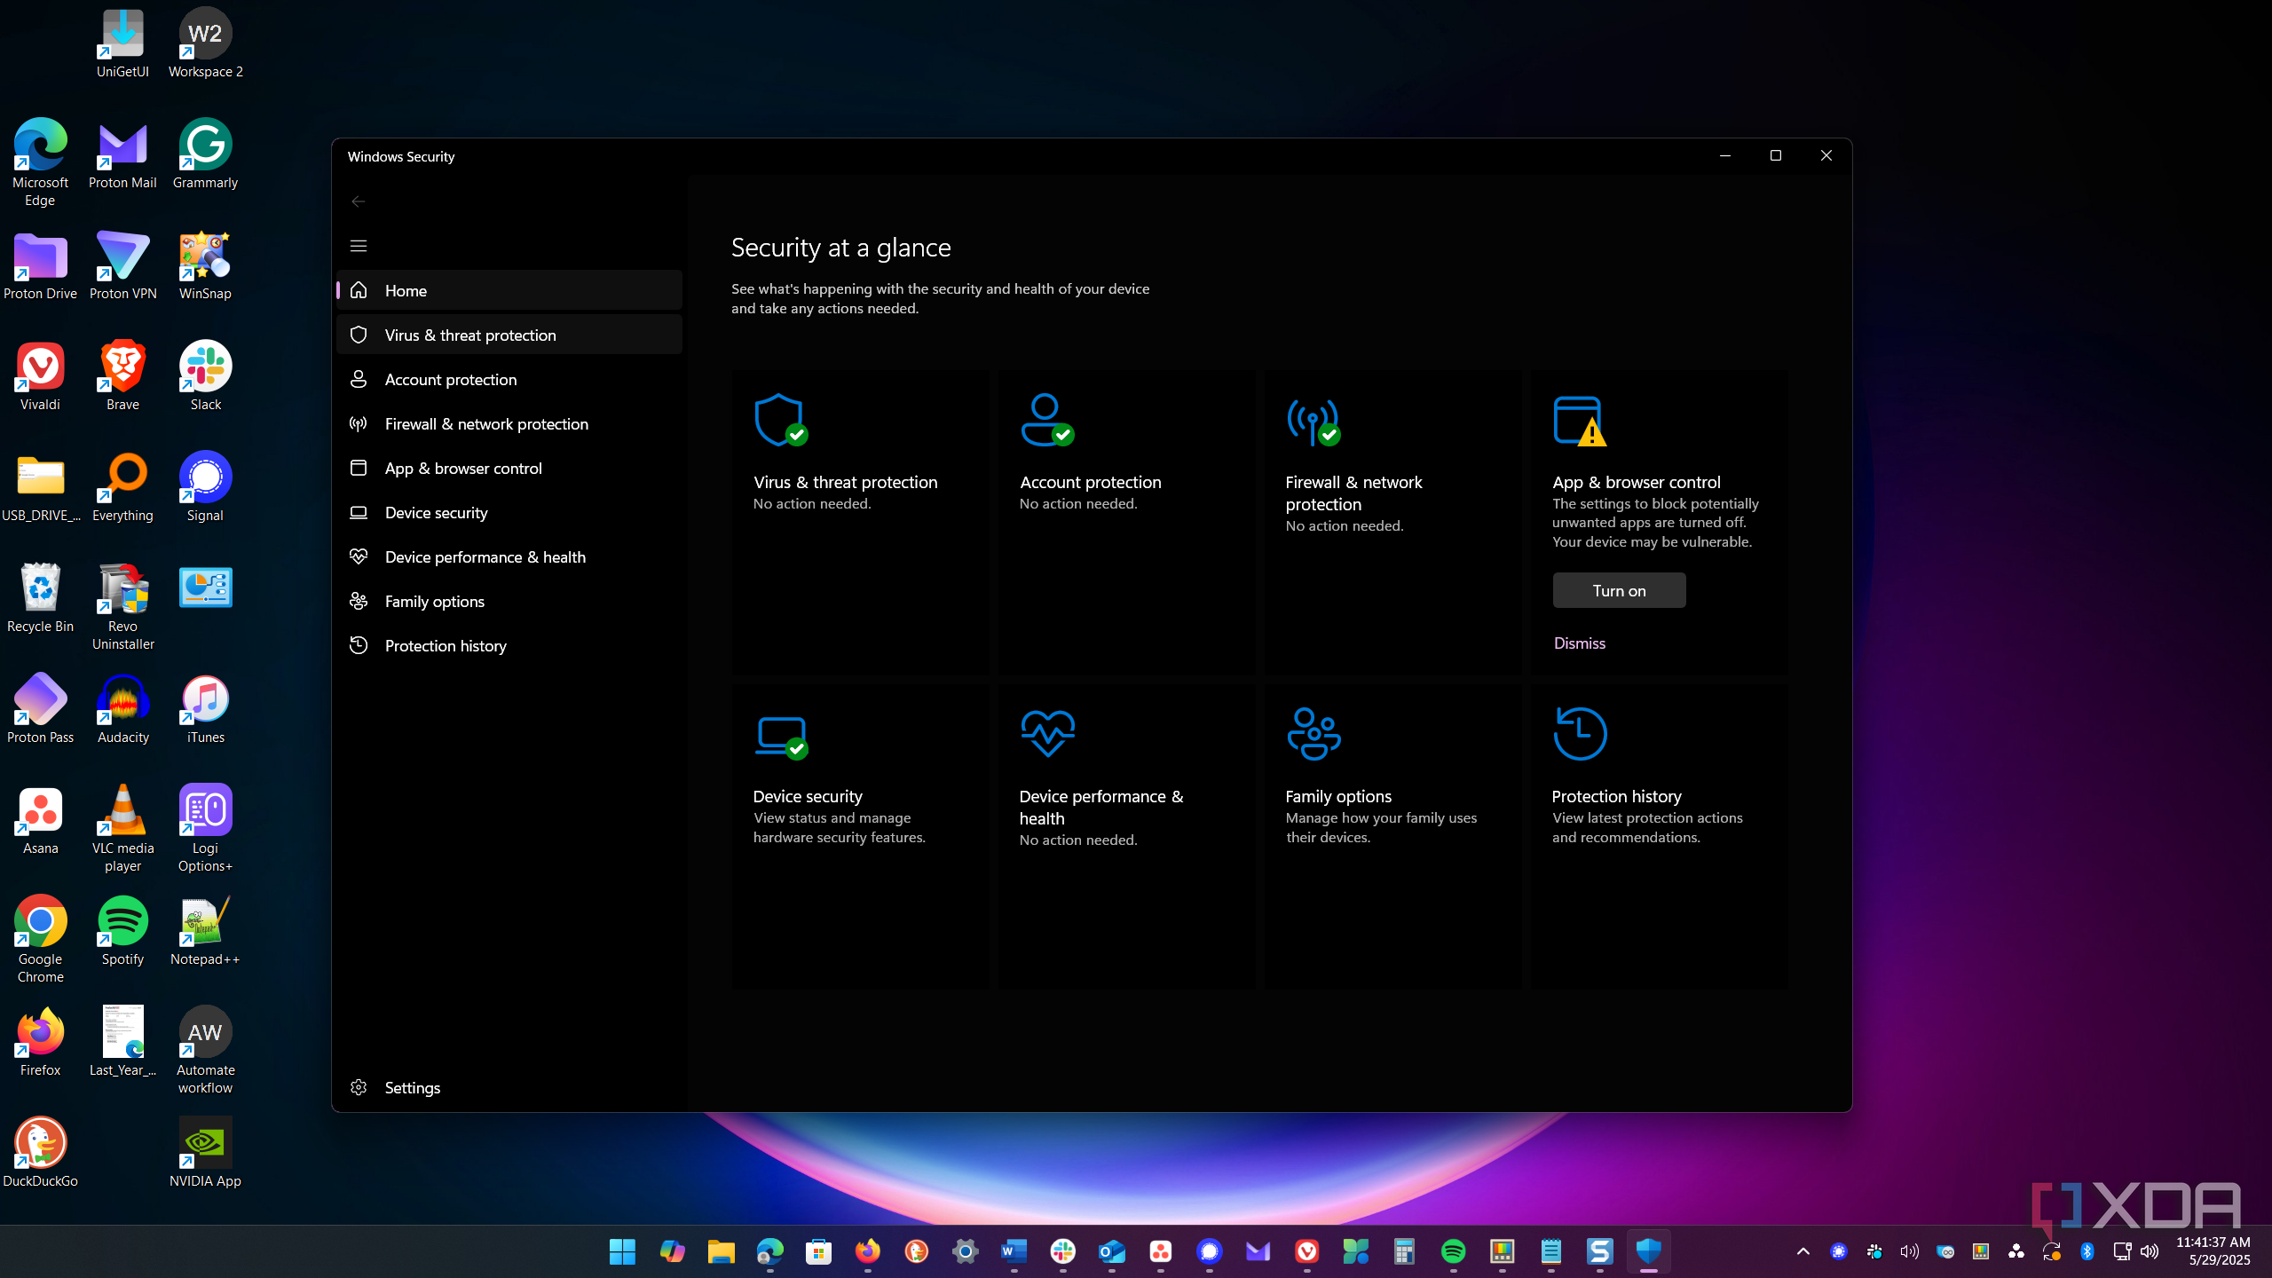Image resolution: width=2272 pixels, height=1278 pixels.
Task: Open Spotify from the taskbar
Action: coord(1453,1251)
